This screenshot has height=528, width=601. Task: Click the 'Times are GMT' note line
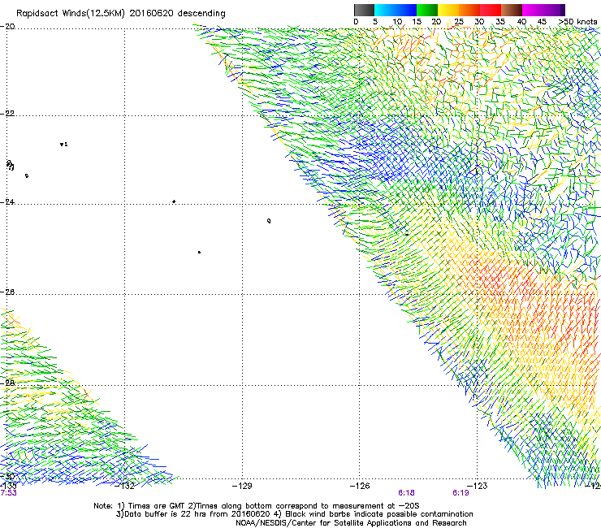(x=257, y=506)
